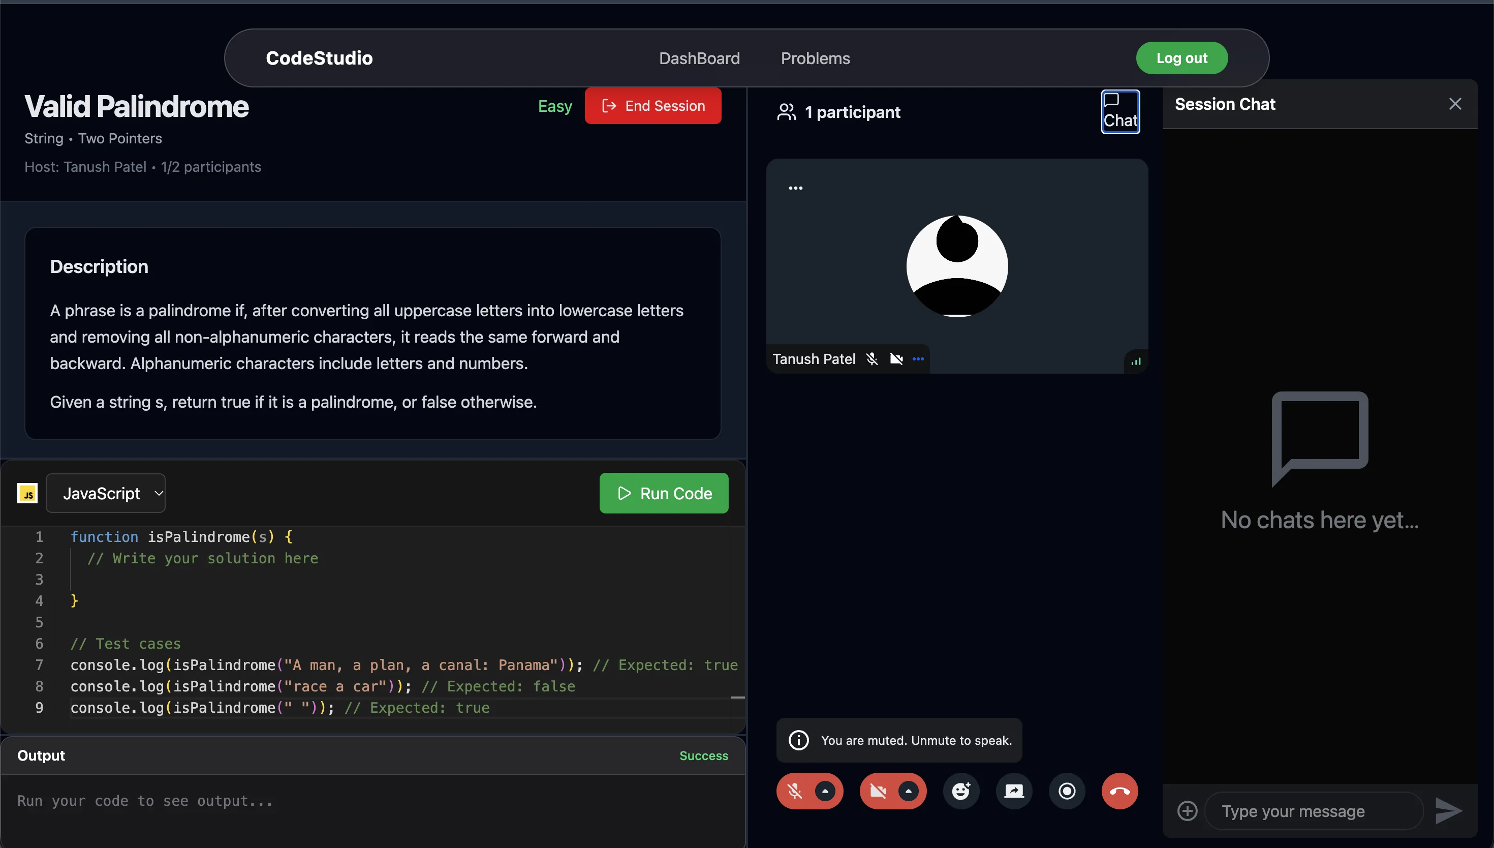Click Tanush Patel's muted microphone indicator
Screen dimensions: 1494x848
[x=871, y=359]
